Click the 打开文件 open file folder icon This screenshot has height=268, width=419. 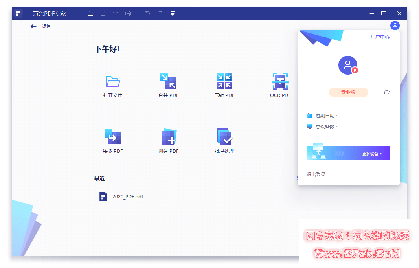coord(112,81)
